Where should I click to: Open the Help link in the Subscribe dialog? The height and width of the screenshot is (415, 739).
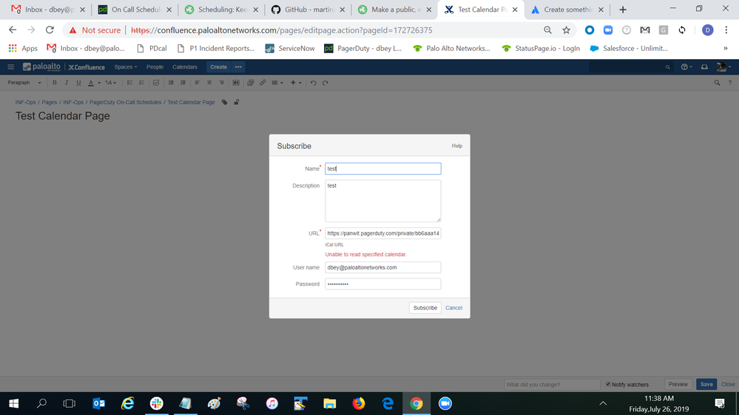pos(456,146)
